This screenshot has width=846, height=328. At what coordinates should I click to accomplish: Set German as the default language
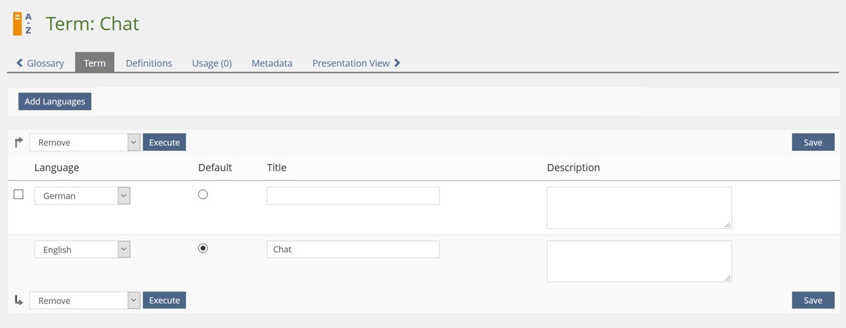[203, 194]
